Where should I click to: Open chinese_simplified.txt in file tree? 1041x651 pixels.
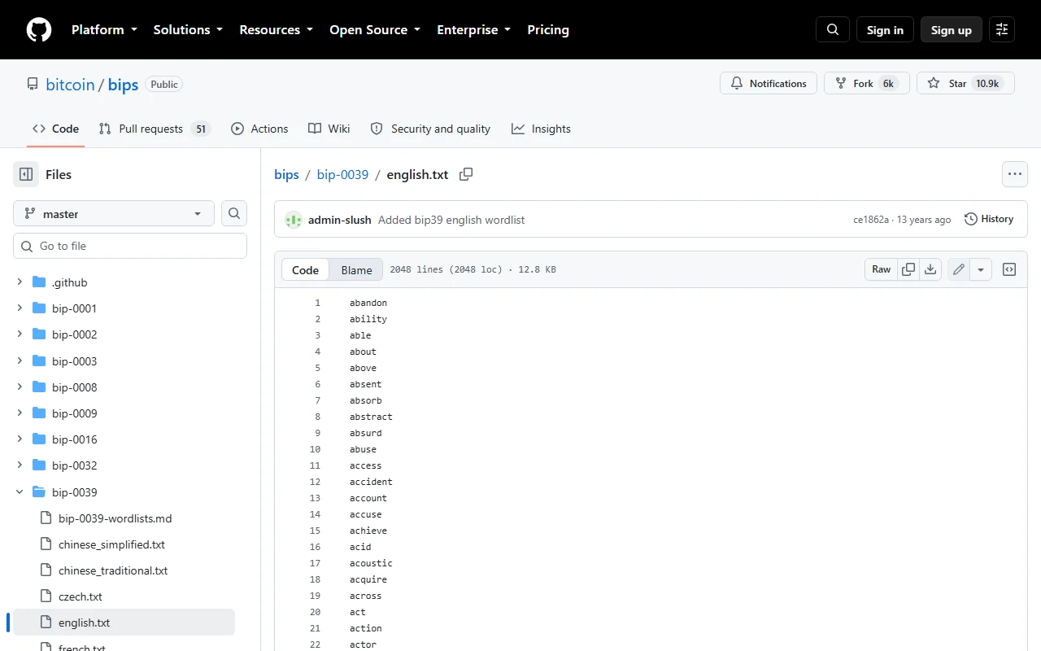(111, 544)
